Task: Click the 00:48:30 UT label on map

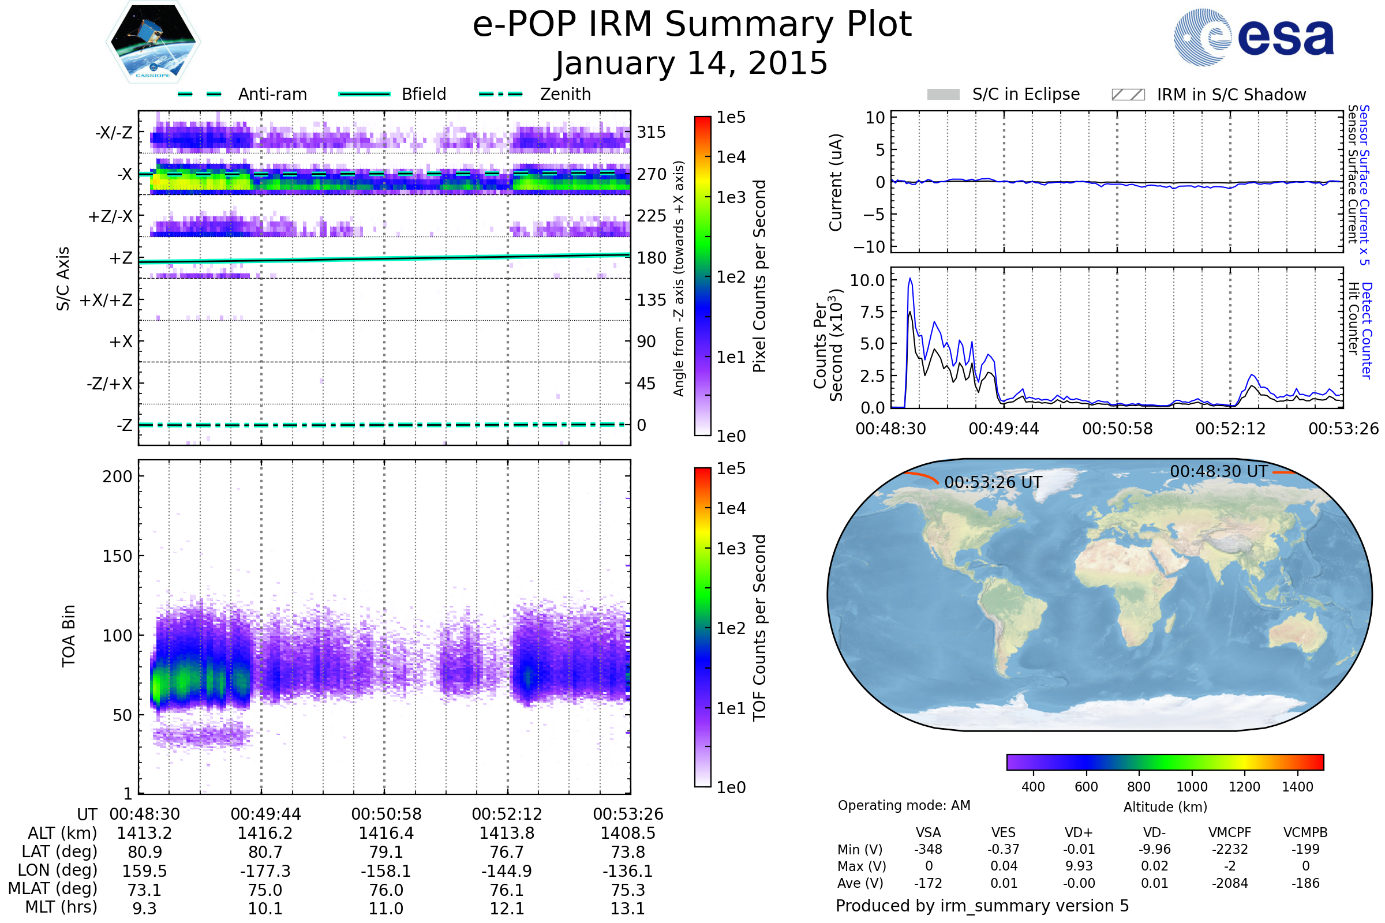Action: (x=1218, y=471)
